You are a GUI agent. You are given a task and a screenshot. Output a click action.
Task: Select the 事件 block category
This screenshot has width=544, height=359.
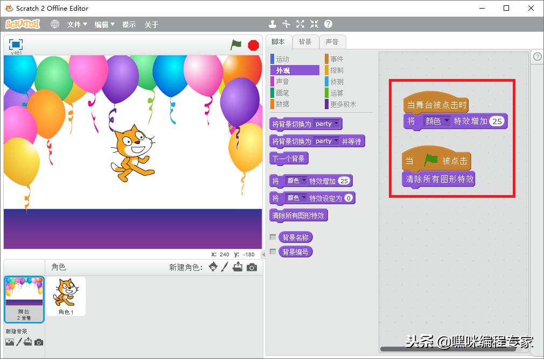coord(336,59)
